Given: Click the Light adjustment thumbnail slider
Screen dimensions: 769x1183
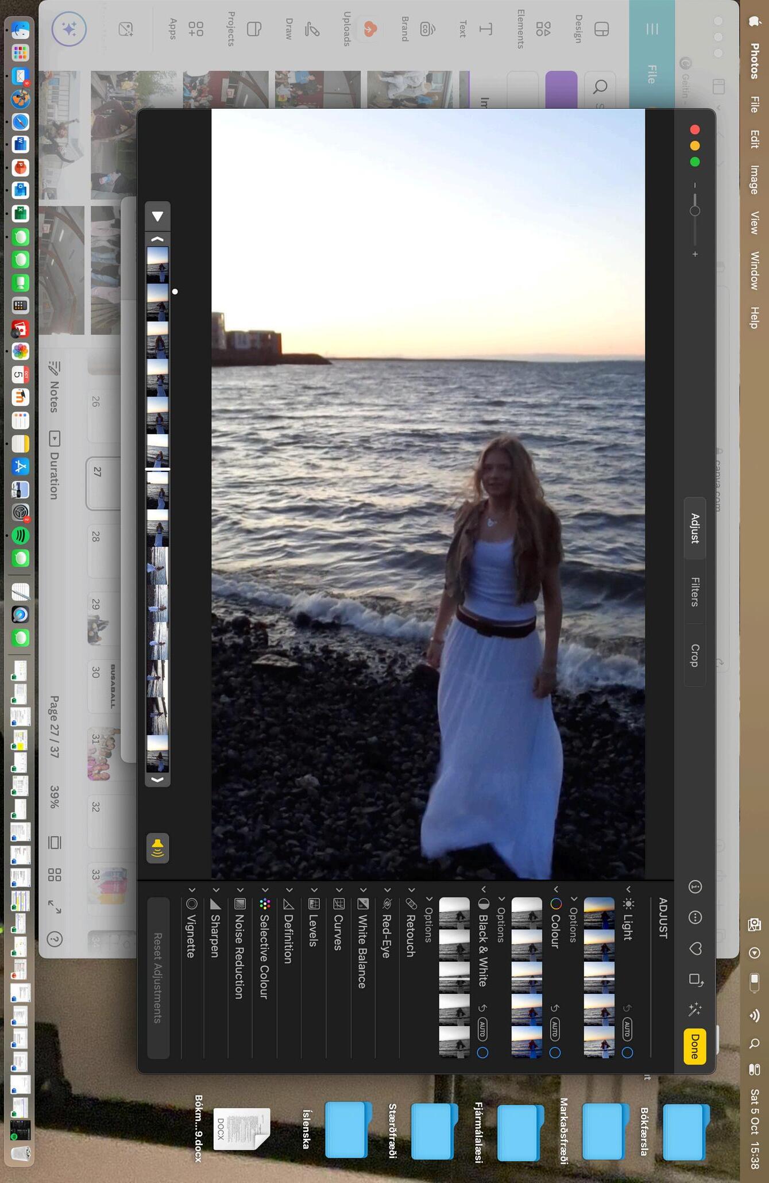Looking at the screenshot, I should point(599,977).
